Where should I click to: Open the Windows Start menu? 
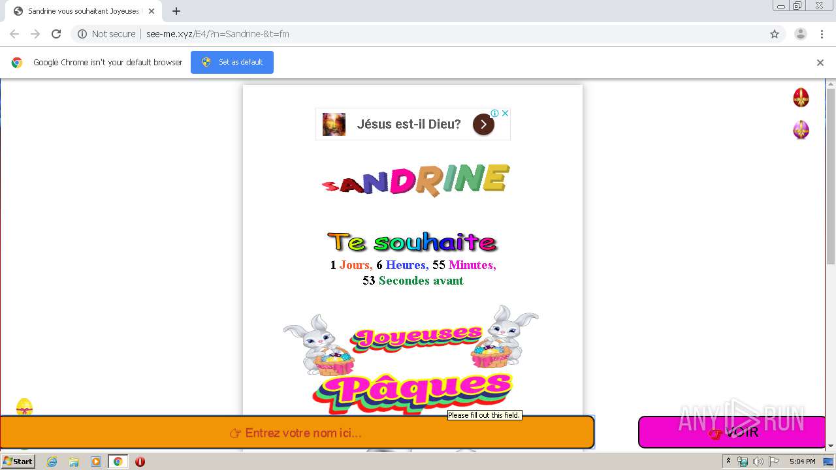(18, 461)
